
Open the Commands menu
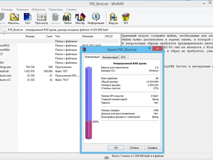[7, 9]
